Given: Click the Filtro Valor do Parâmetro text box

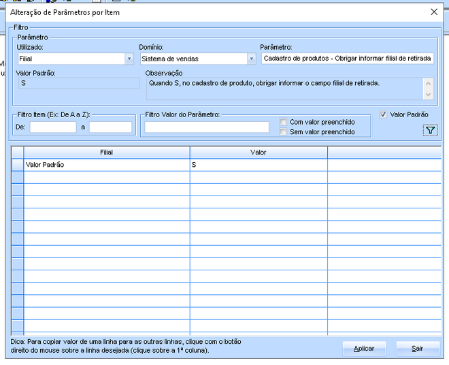Looking at the screenshot, I should [x=207, y=127].
